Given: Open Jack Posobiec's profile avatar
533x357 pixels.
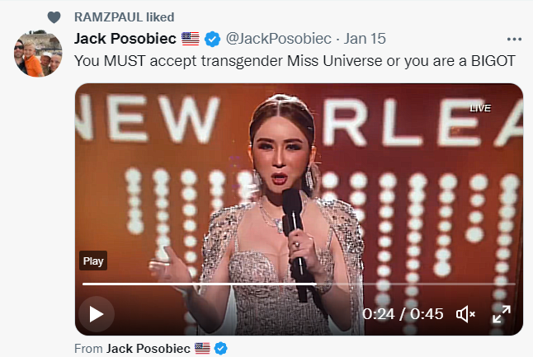Looking at the screenshot, I should point(38,55).
